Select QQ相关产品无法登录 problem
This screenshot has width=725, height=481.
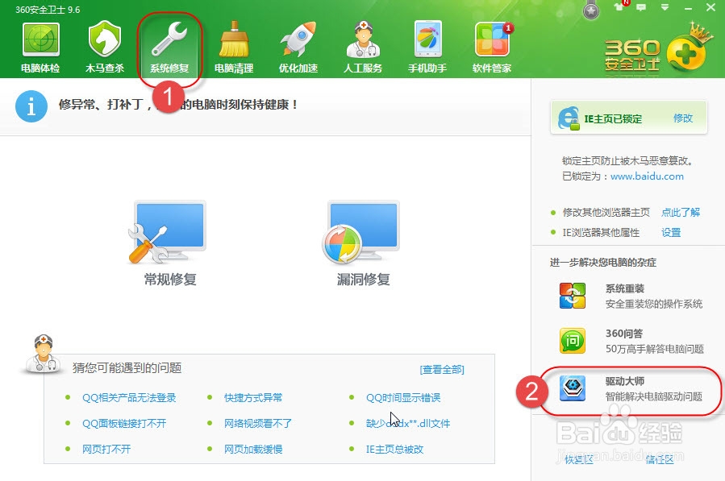click(129, 397)
